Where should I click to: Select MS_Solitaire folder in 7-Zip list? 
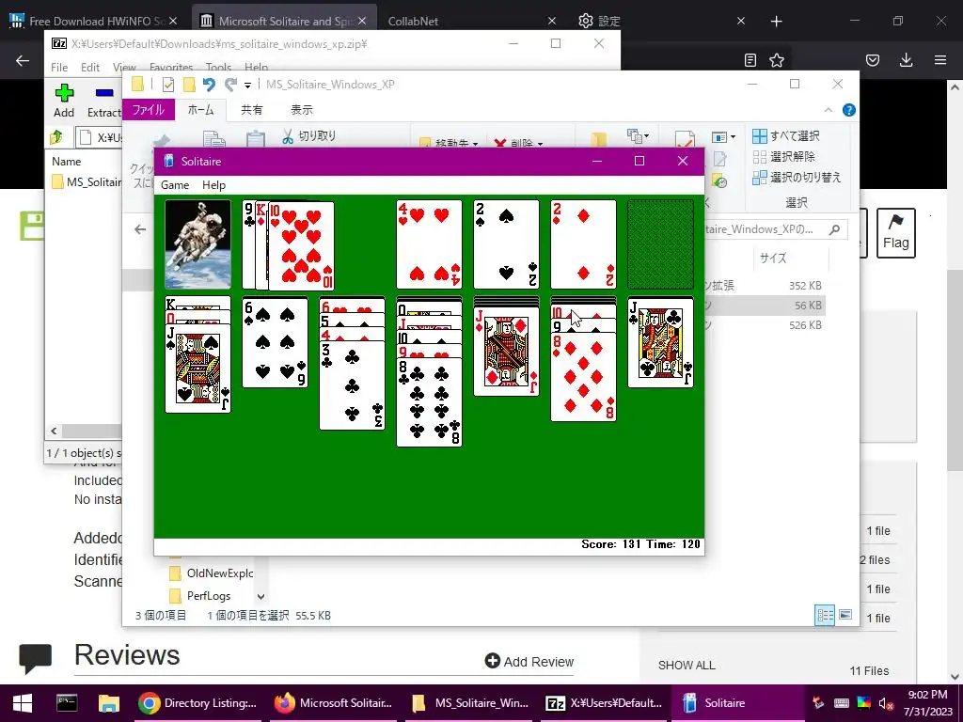pos(87,181)
